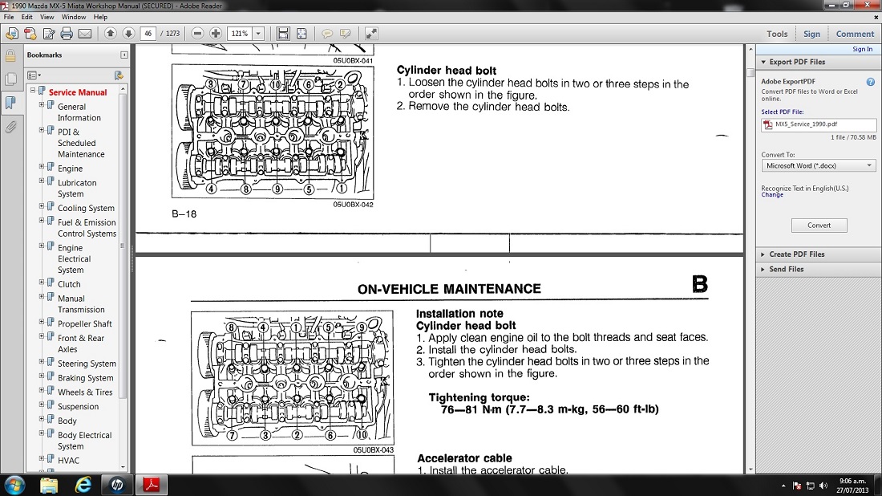The width and height of the screenshot is (882, 496).
Task: Click the volume speaker tray icon
Action: (823, 486)
